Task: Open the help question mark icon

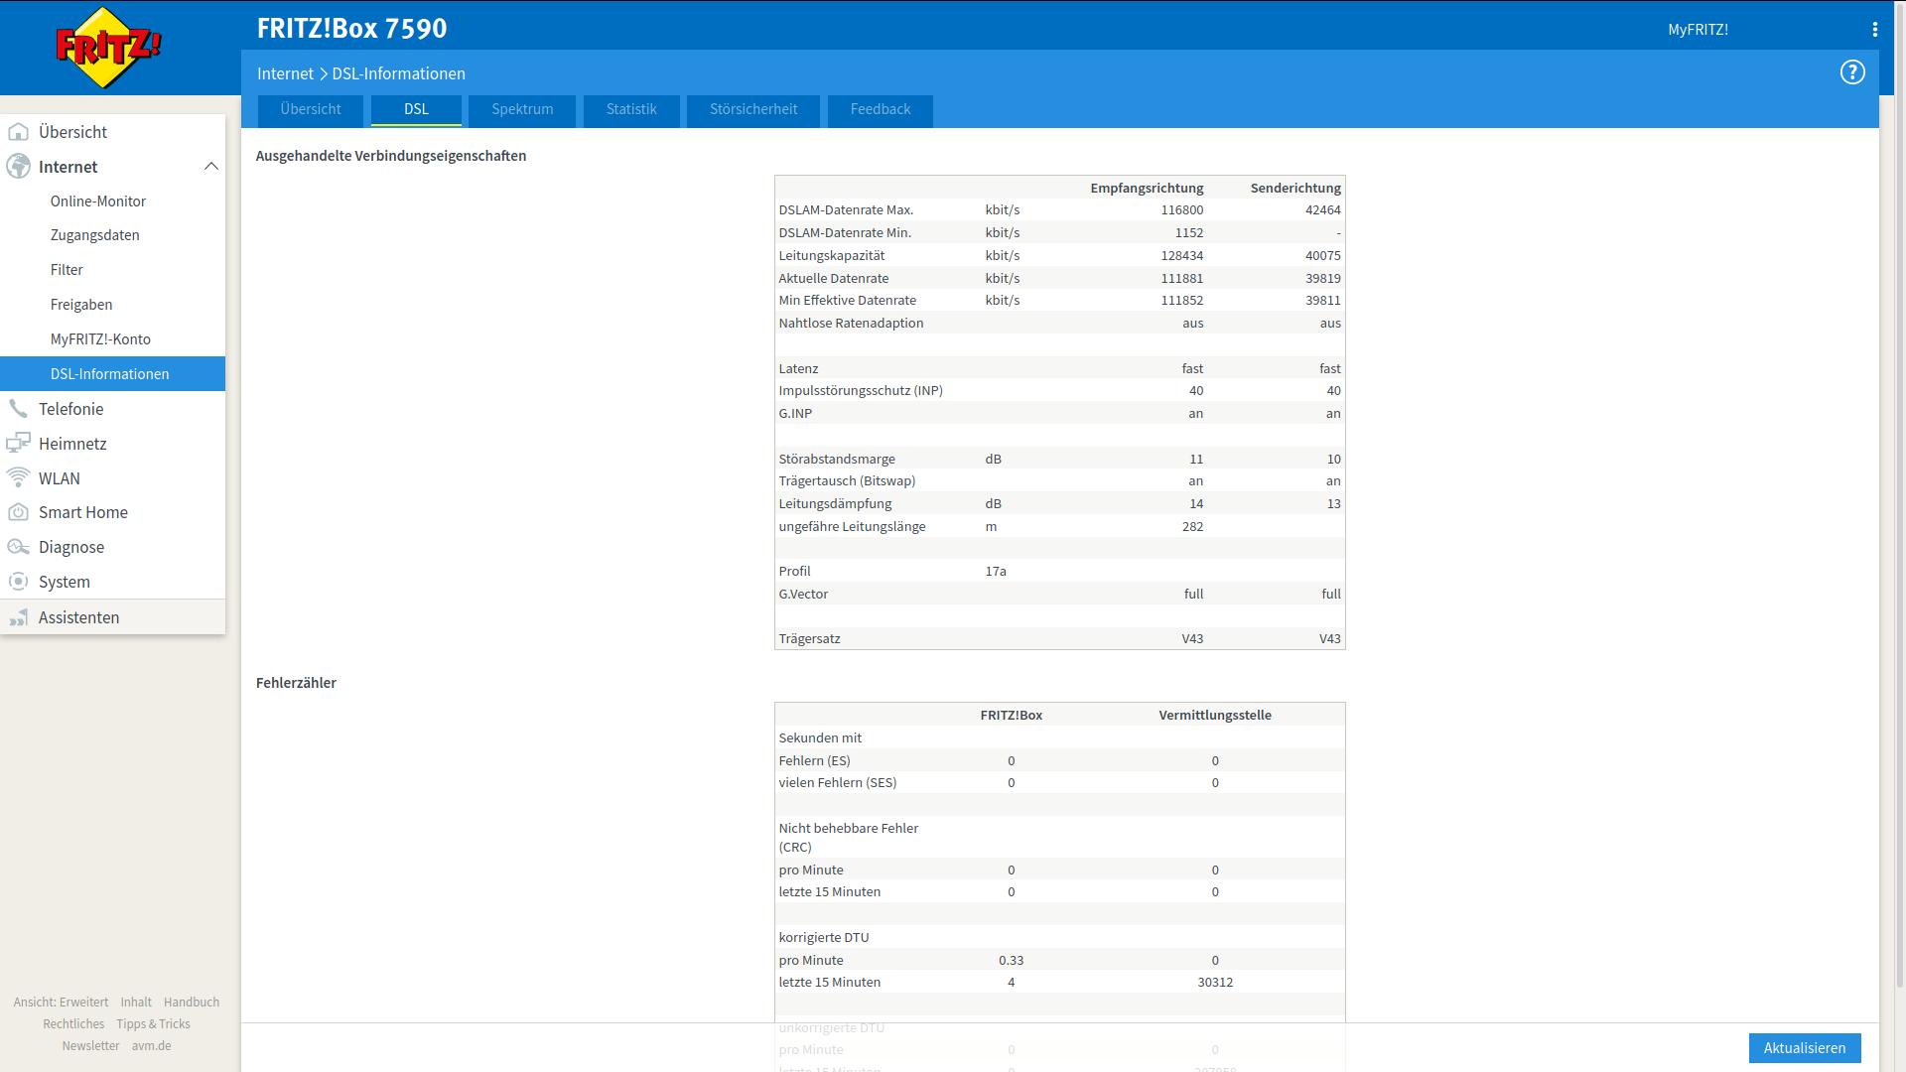Action: [1852, 72]
